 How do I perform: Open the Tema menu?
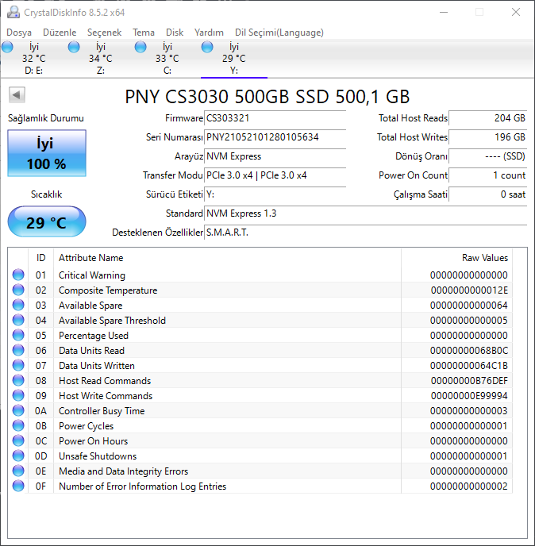click(x=144, y=33)
